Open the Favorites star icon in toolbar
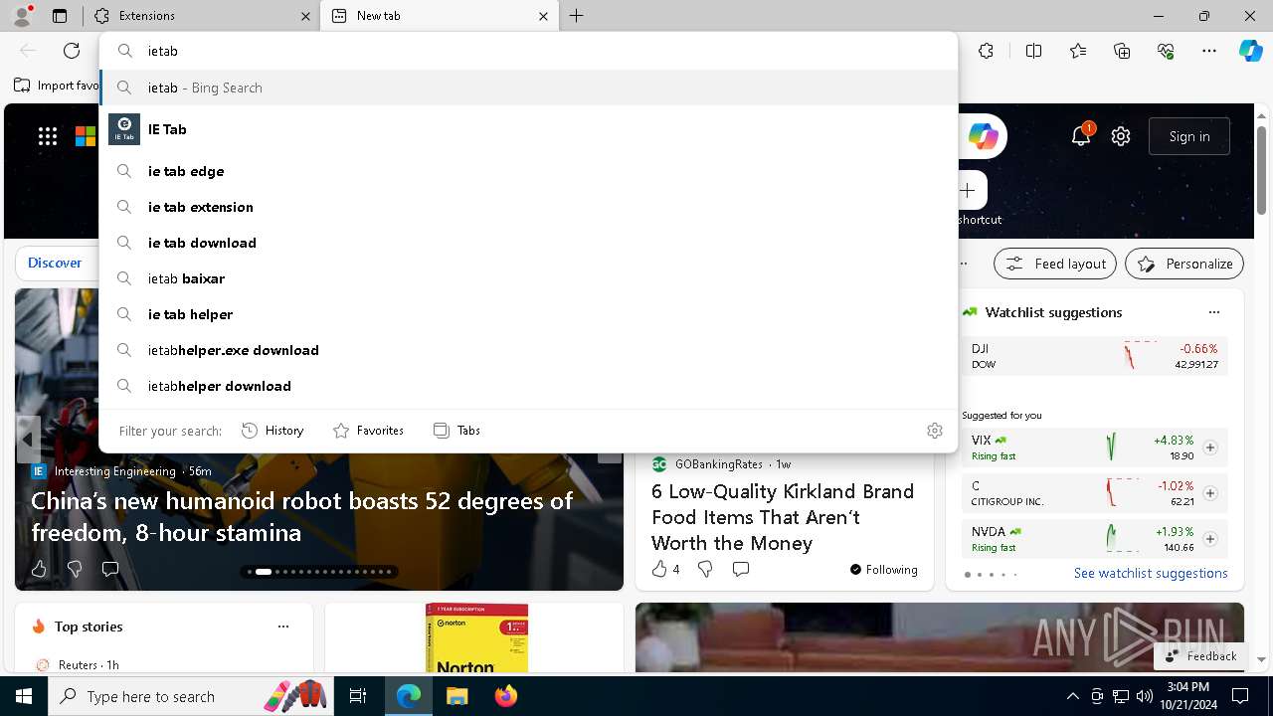1273x716 pixels. pyautogui.click(x=1078, y=51)
